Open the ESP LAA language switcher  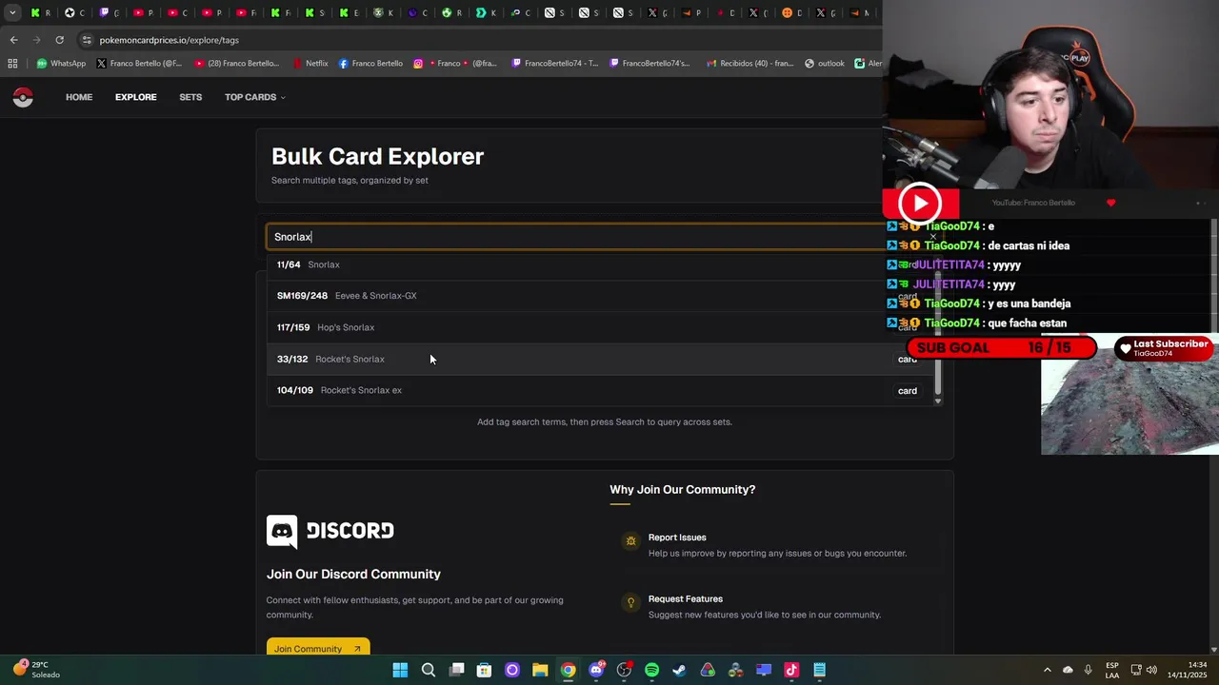pos(1112,670)
